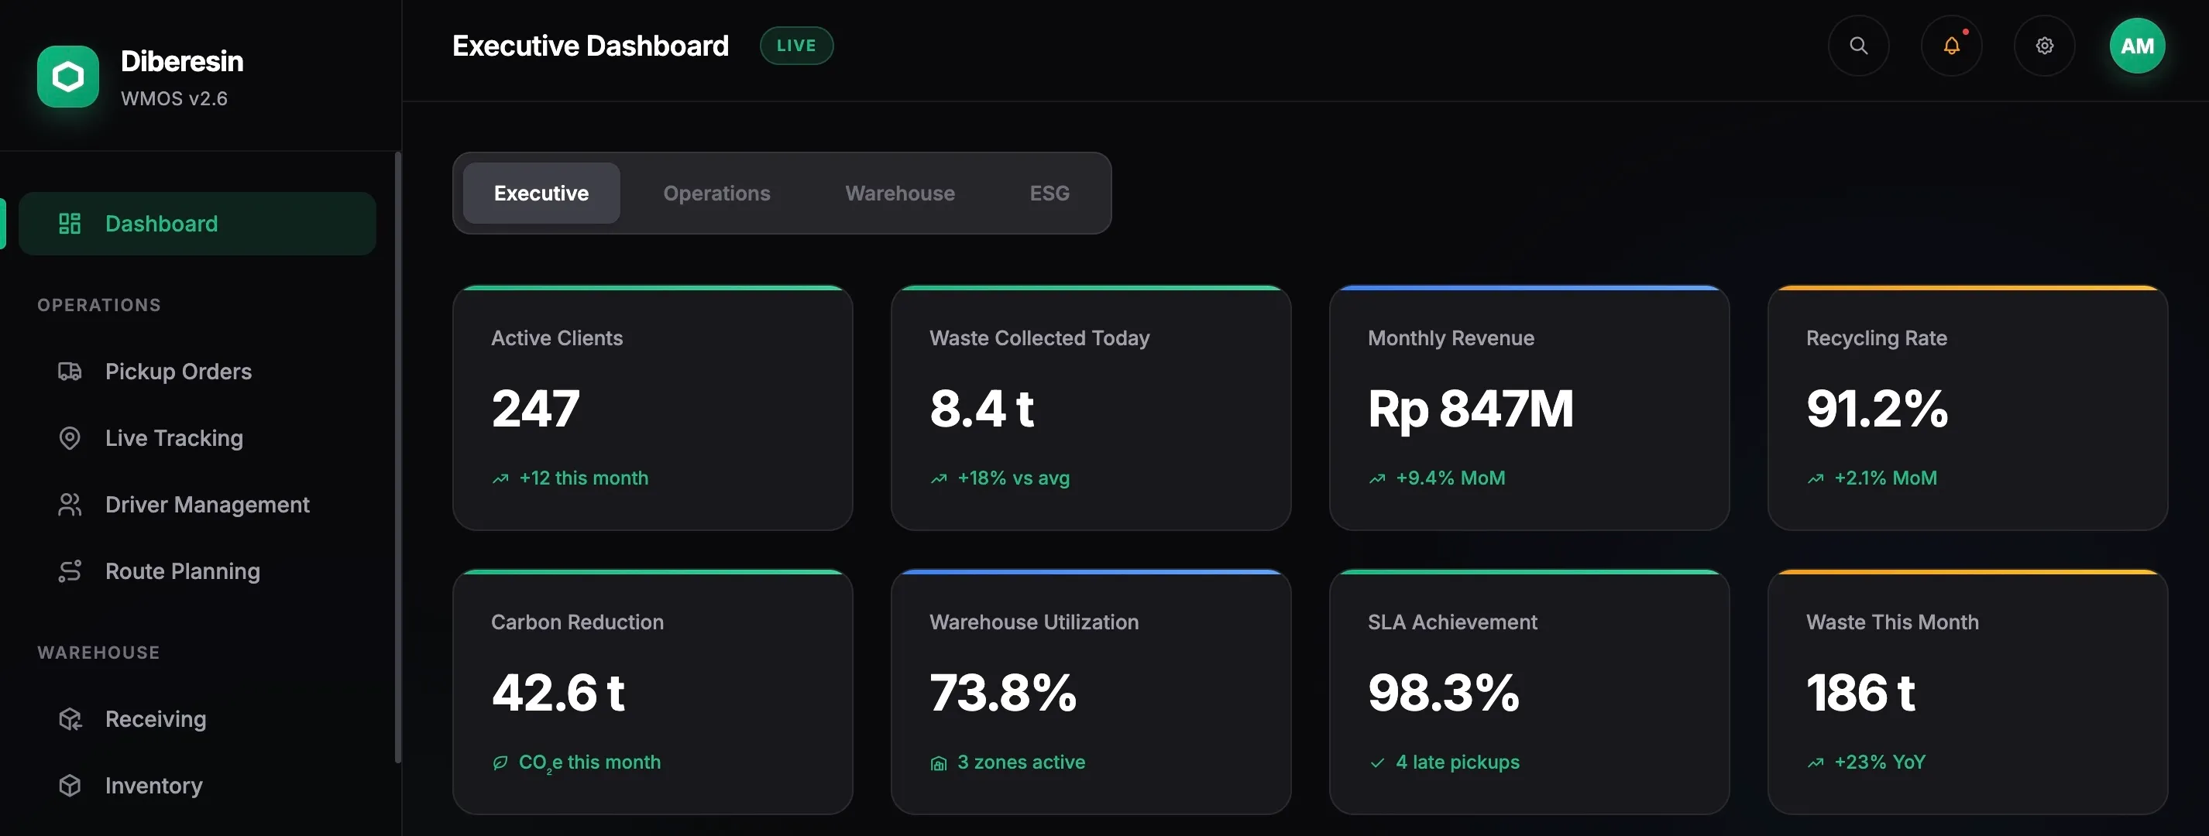Click the WAREHOUSE section label in sidebar
The height and width of the screenshot is (836, 2209).
(98, 653)
